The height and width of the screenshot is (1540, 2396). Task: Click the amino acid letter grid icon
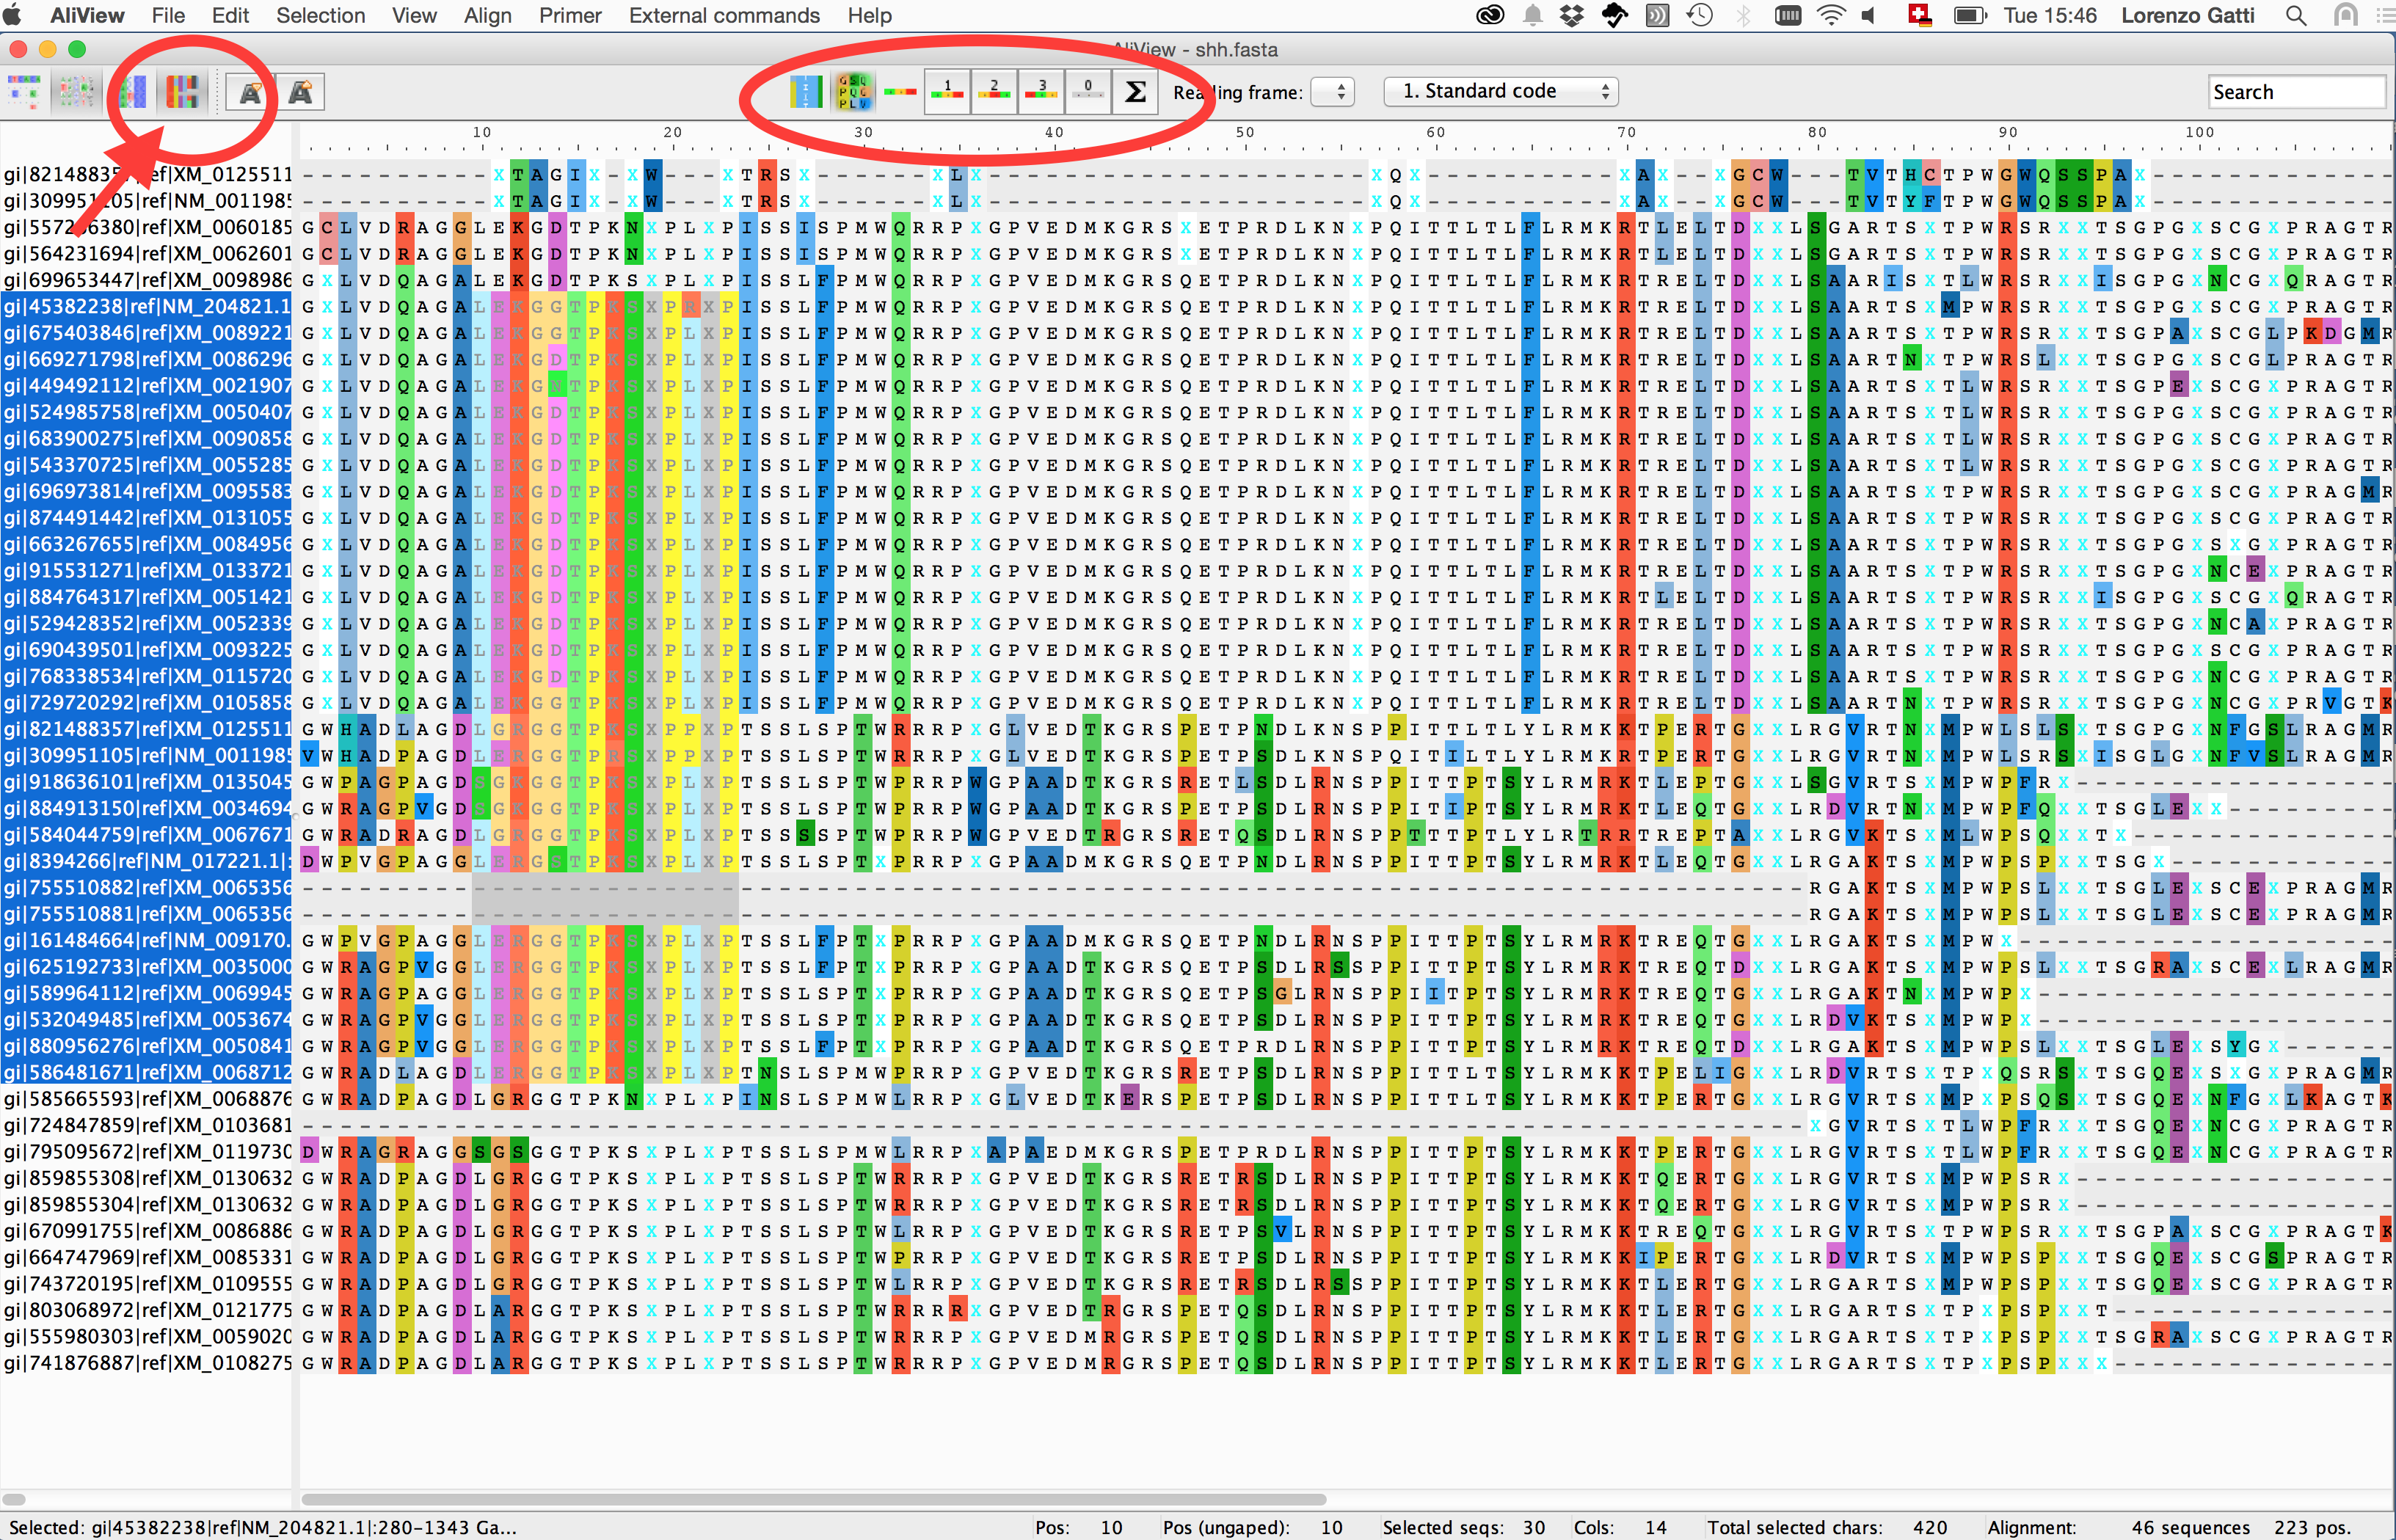[x=854, y=92]
